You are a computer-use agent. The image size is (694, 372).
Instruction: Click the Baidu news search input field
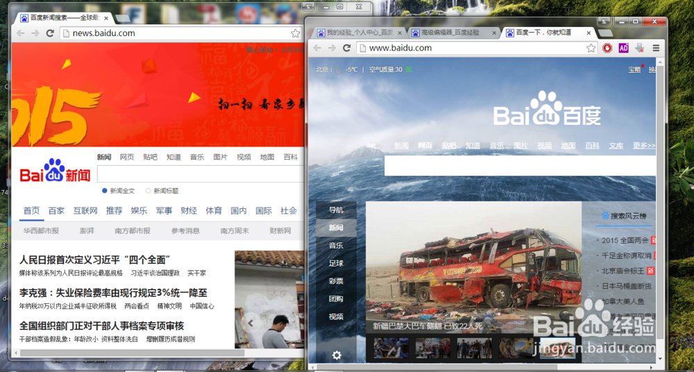point(201,174)
